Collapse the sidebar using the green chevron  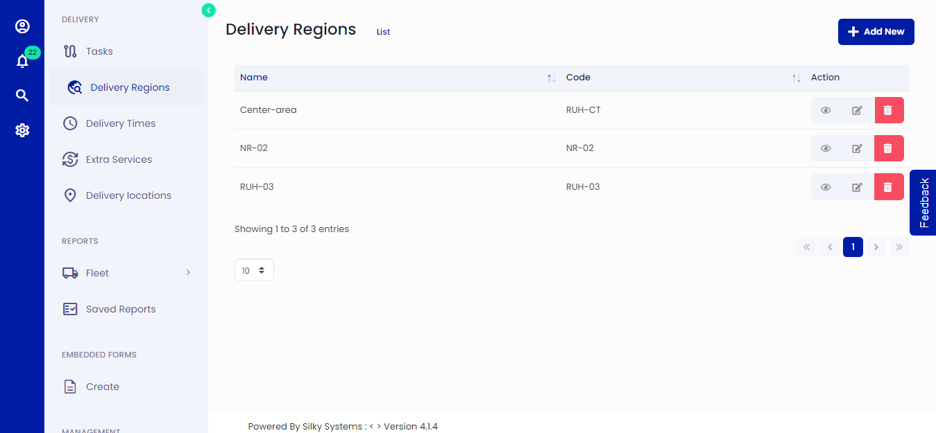(208, 10)
